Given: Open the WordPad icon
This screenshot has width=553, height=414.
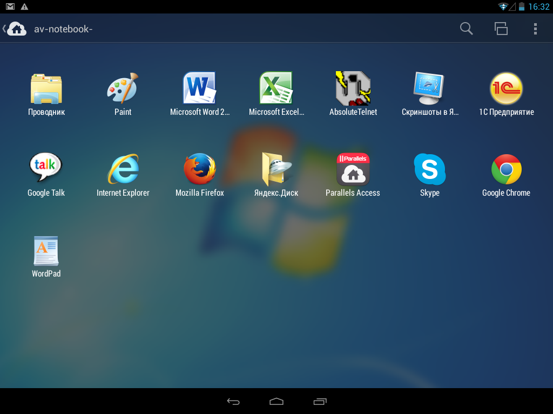Looking at the screenshot, I should (46, 251).
